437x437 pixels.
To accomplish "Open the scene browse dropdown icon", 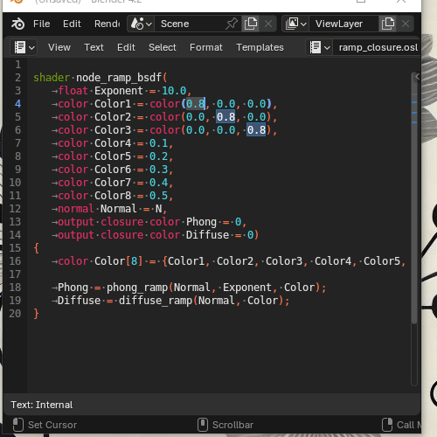I will 141,24.
